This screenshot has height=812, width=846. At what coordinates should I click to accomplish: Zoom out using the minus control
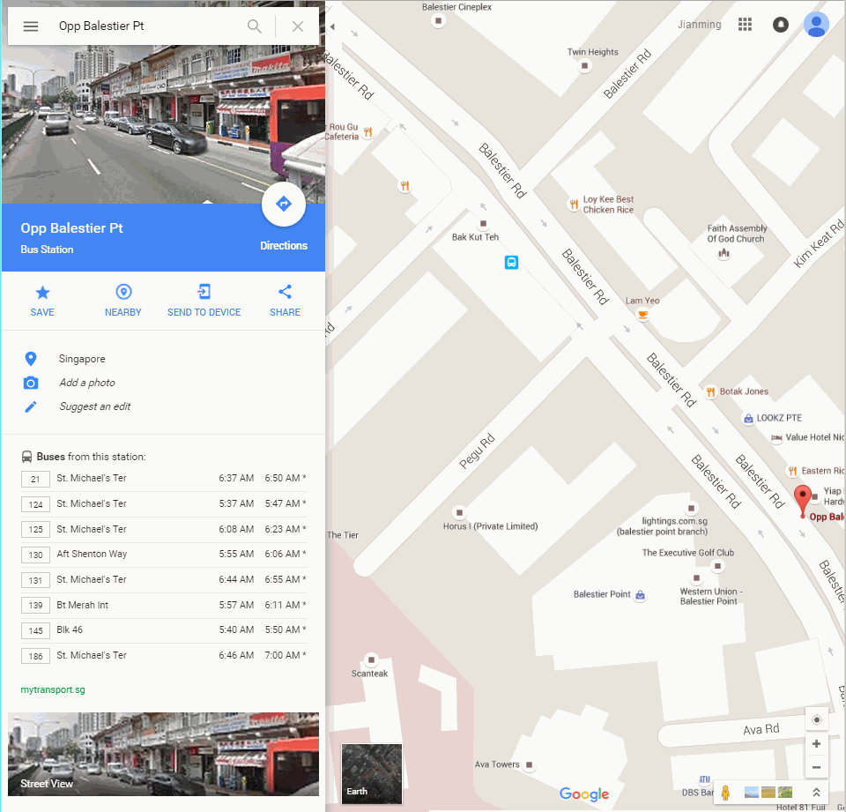(x=816, y=768)
